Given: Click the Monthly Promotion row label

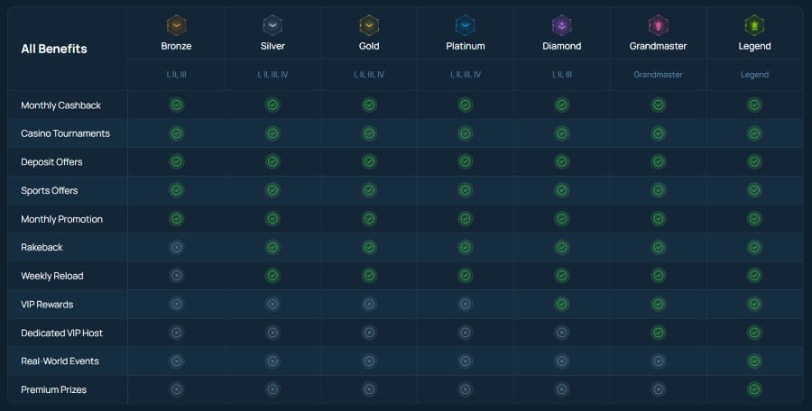Looking at the screenshot, I should click(61, 219).
